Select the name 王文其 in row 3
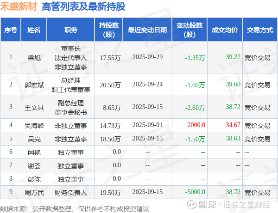This screenshot has height=213, width=278. coord(34,108)
